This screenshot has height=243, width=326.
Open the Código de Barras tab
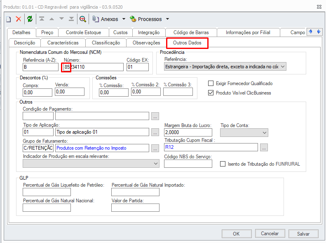pos(191,32)
